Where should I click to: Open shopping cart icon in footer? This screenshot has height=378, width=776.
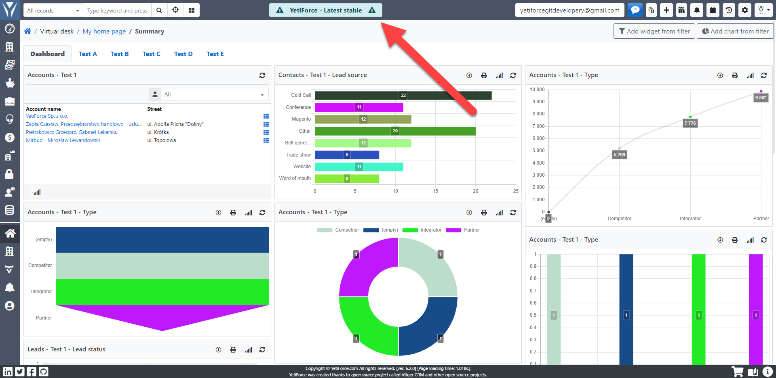pos(738,372)
